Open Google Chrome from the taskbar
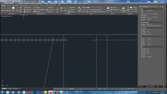 click(x=19, y=92)
